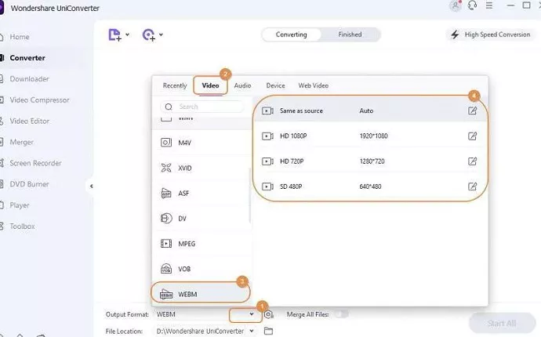
Task: Select Converter in the sidebar
Action: click(27, 58)
